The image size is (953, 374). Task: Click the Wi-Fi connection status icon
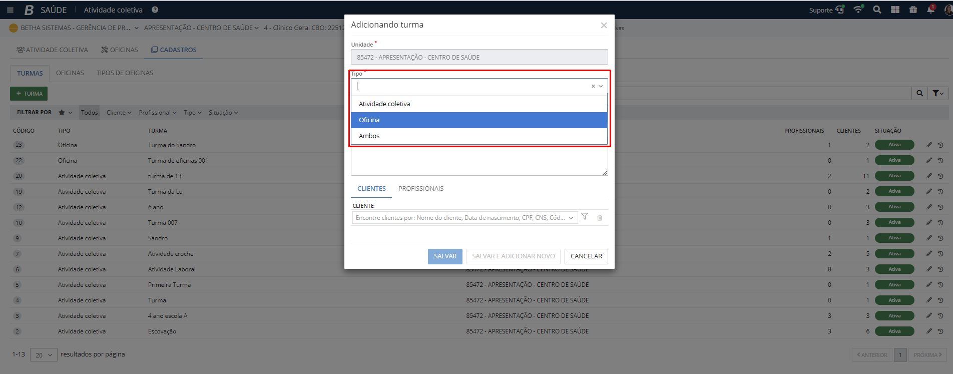858,10
